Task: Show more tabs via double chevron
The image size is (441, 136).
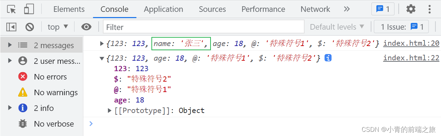Action: pos(347,9)
